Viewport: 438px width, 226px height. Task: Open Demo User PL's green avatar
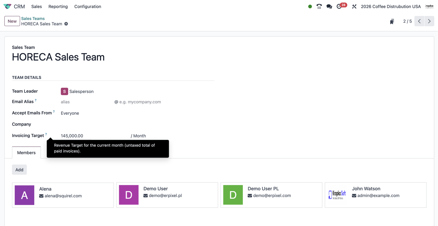click(x=233, y=195)
